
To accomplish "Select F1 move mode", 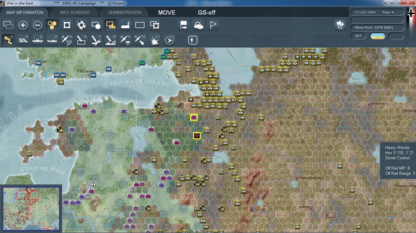I will [x=8, y=40].
